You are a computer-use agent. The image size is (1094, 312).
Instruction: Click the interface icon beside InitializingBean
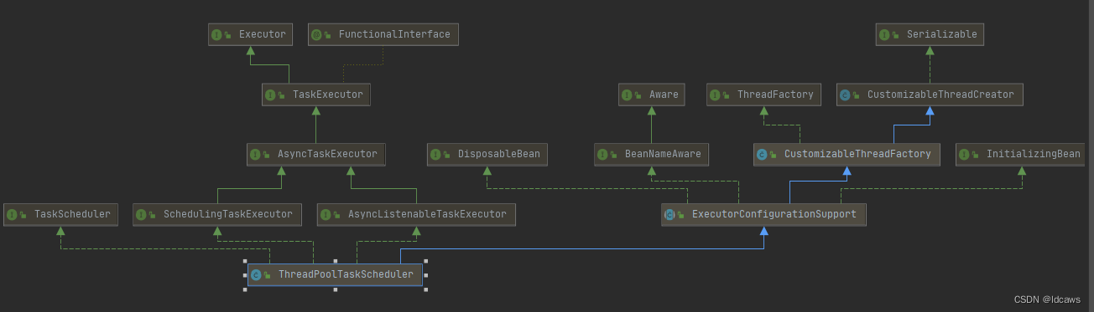[x=965, y=155]
